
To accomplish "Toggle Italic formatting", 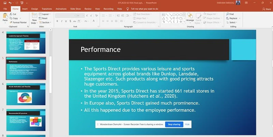I will click(62, 21).
